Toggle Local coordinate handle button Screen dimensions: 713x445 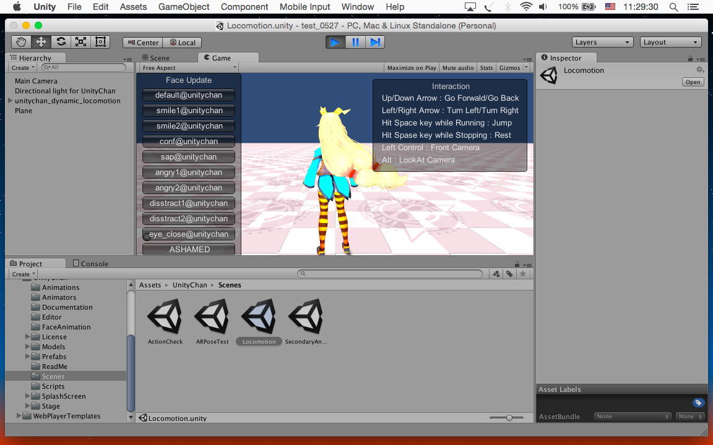(182, 42)
